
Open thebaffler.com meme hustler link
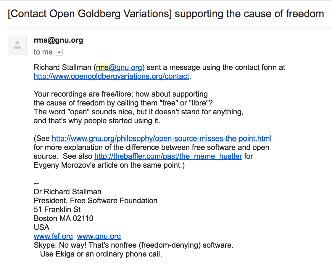point(168,156)
